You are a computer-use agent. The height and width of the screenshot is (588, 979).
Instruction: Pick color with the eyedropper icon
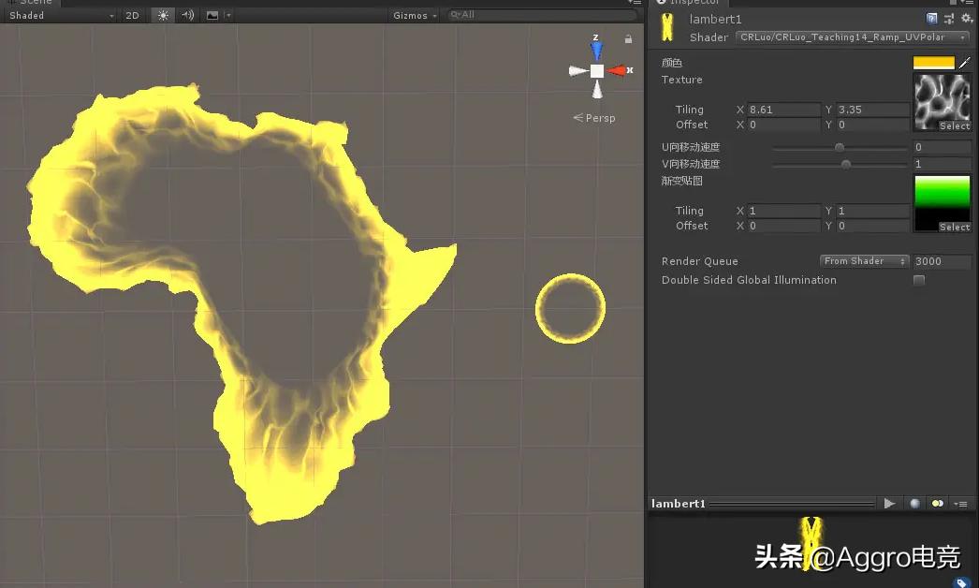pyautogui.click(x=965, y=63)
